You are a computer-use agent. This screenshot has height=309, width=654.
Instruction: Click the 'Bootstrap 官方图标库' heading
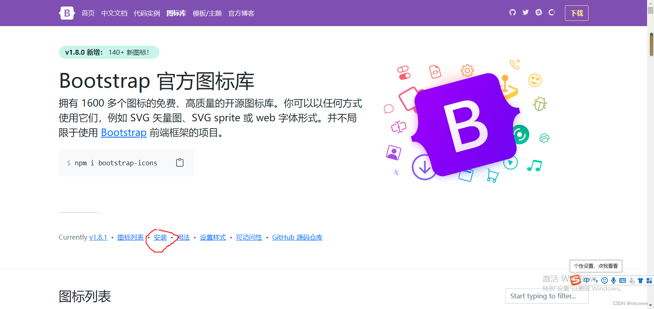point(157,81)
